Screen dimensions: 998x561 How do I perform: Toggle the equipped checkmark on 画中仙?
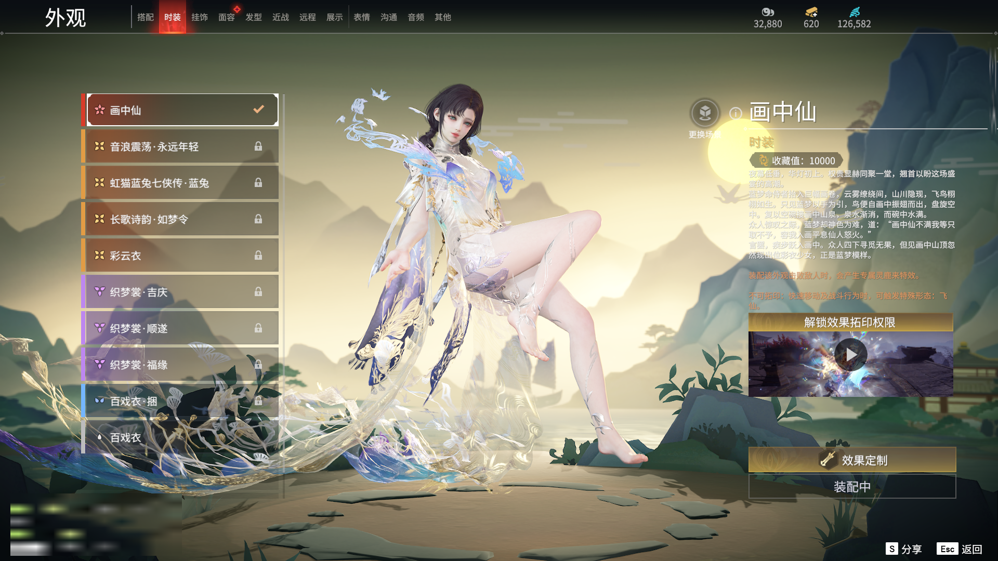point(258,110)
